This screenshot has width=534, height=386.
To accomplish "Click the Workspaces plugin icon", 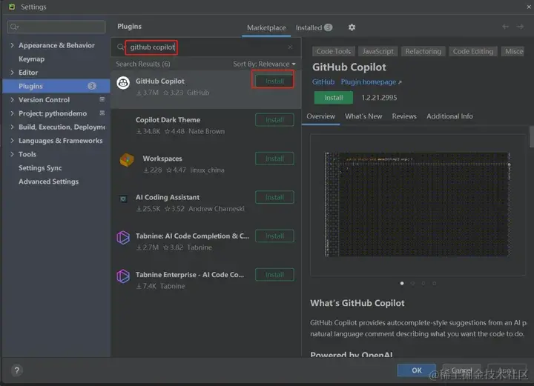I will [x=127, y=160].
